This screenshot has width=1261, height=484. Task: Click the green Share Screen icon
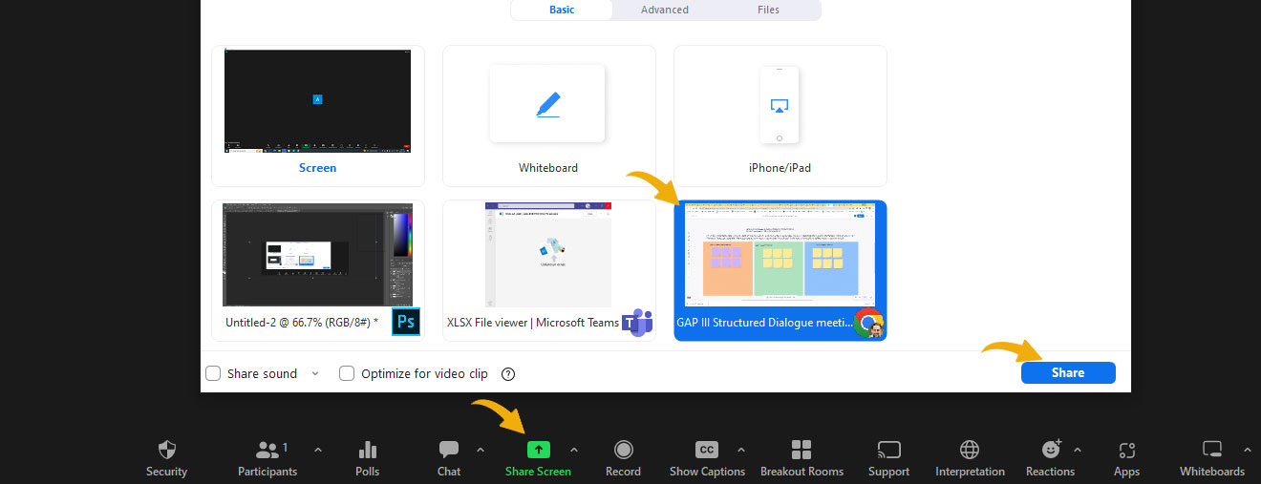point(539,451)
